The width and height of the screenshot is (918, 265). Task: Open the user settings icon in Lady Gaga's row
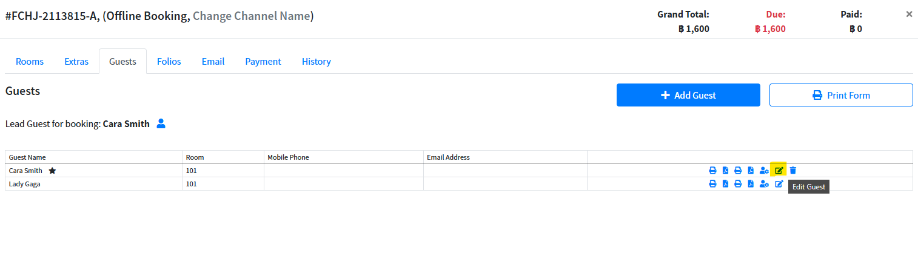click(764, 184)
